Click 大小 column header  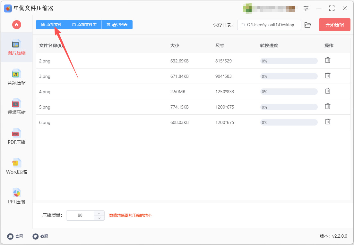point(175,45)
